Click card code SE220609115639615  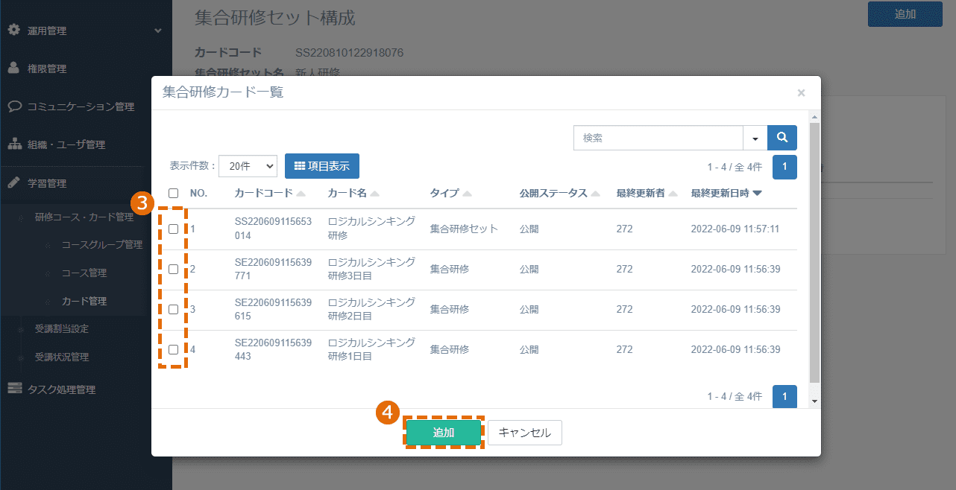pos(273,309)
